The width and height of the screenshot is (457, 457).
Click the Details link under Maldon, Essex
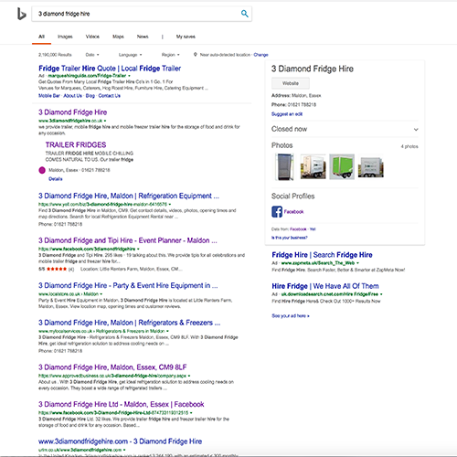pyautogui.click(x=56, y=179)
